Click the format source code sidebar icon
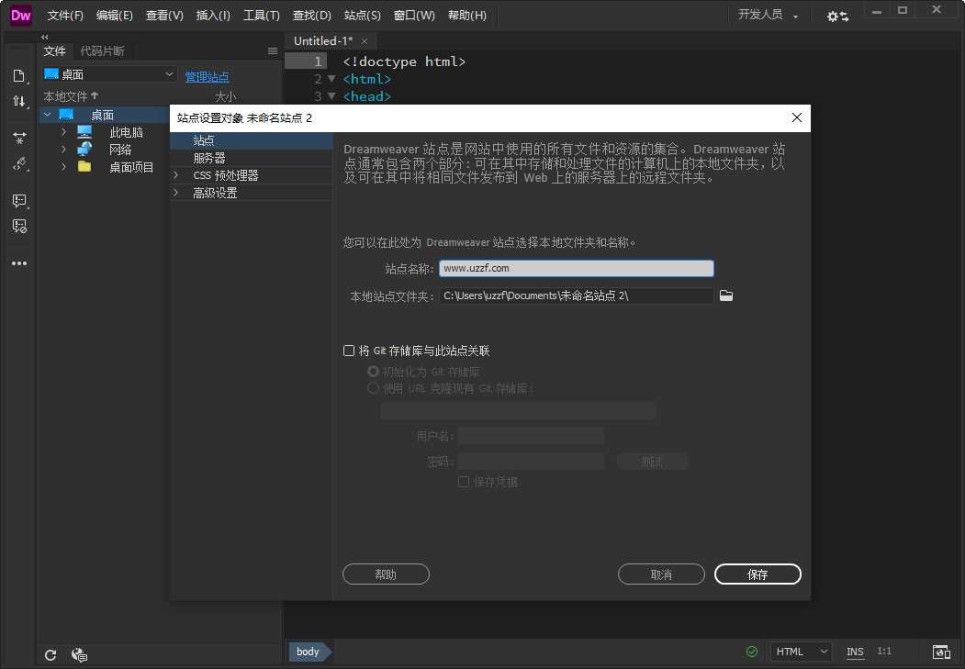This screenshot has height=669, width=965. click(19, 163)
